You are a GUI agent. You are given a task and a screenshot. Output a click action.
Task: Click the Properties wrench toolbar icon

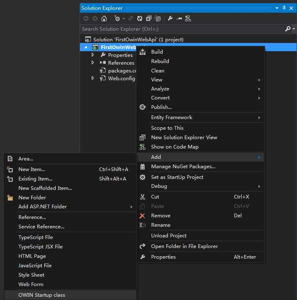[x=170, y=18]
